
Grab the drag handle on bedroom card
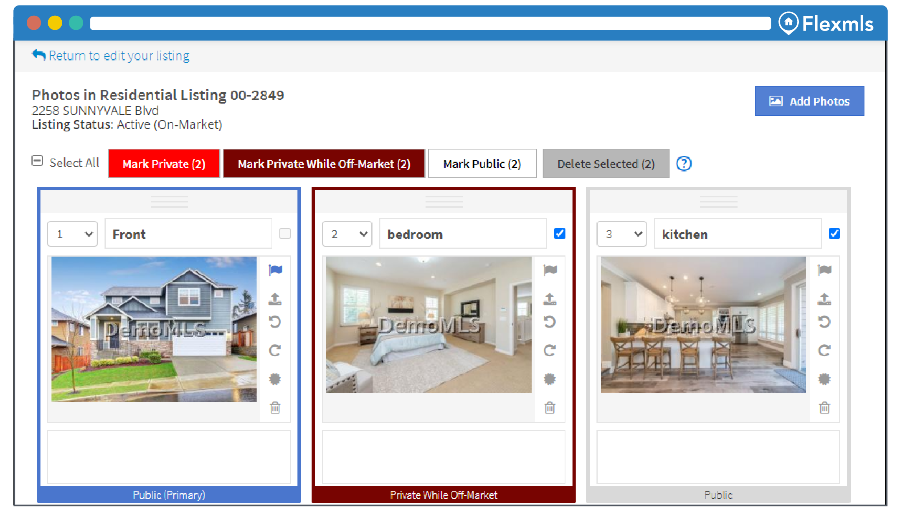pyautogui.click(x=444, y=202)
